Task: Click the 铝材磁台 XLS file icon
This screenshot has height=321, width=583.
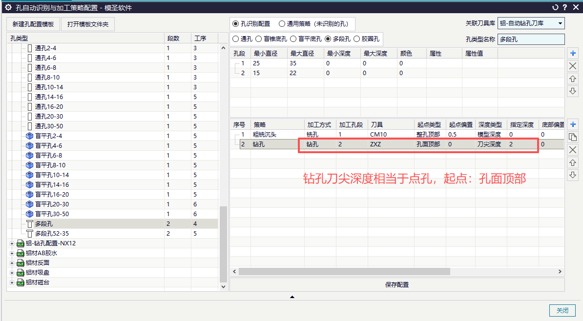Action: 21,282
